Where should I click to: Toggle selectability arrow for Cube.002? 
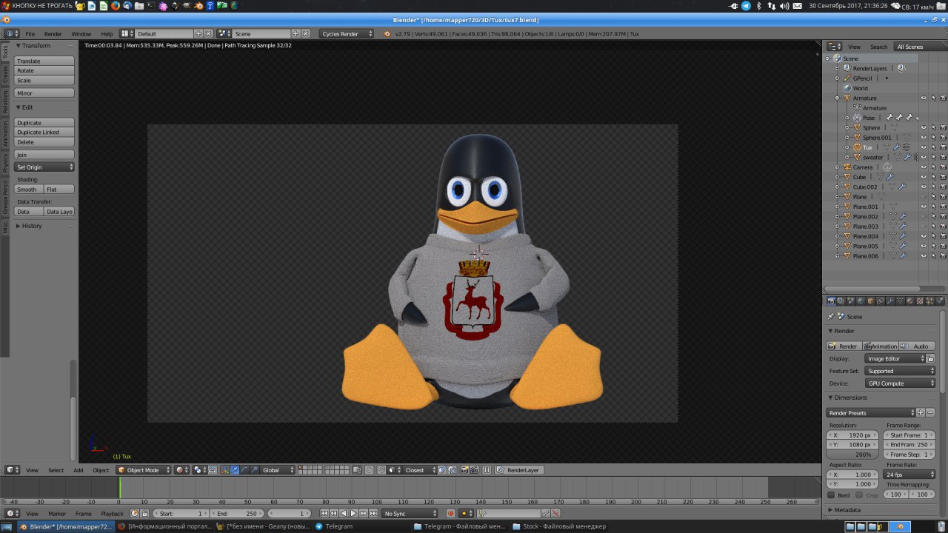click(933, 187)
